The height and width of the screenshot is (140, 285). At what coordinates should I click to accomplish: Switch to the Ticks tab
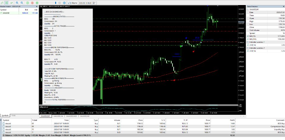(13, 115)
